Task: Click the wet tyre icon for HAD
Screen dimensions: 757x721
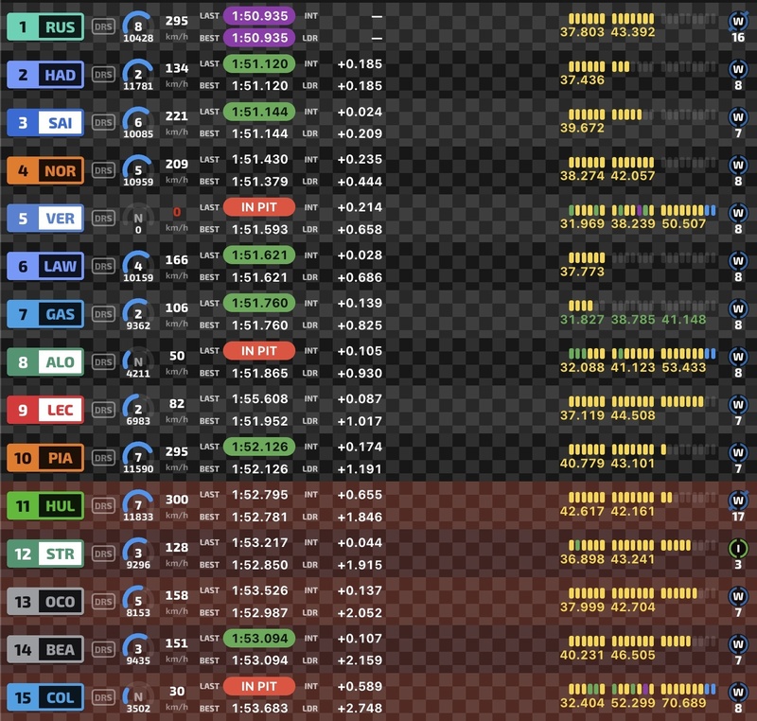Action: [x=738, y=69]
